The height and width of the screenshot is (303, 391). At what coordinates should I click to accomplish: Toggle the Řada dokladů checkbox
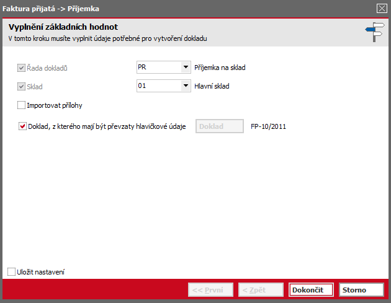22,68
